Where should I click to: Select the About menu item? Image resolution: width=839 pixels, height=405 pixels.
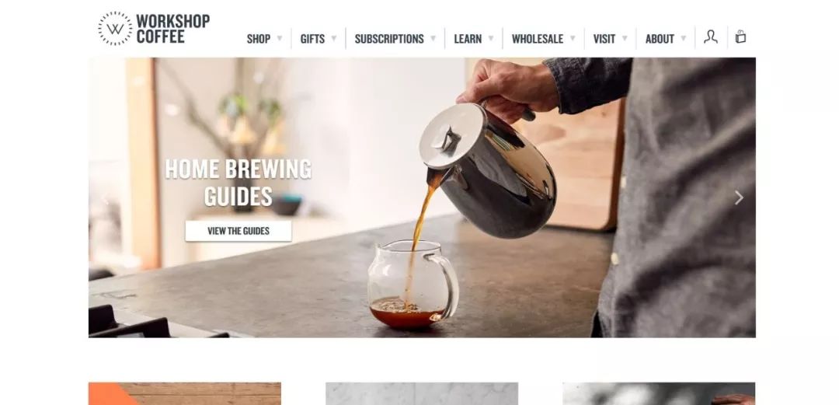click(660, 39)
